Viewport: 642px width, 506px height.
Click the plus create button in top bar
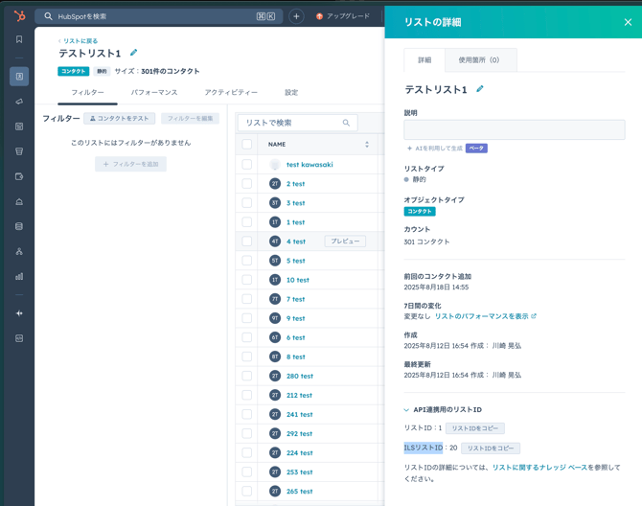click(296, 16)
